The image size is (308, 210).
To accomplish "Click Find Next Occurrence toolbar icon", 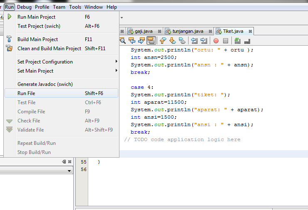I will [142, 41].
